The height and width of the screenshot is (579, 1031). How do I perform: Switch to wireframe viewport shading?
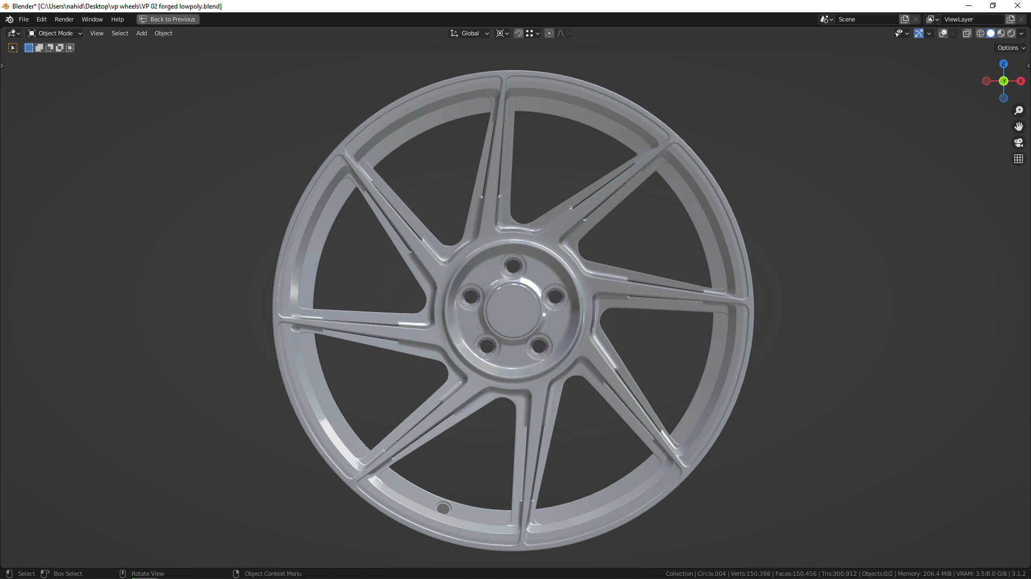coord(980,33)
